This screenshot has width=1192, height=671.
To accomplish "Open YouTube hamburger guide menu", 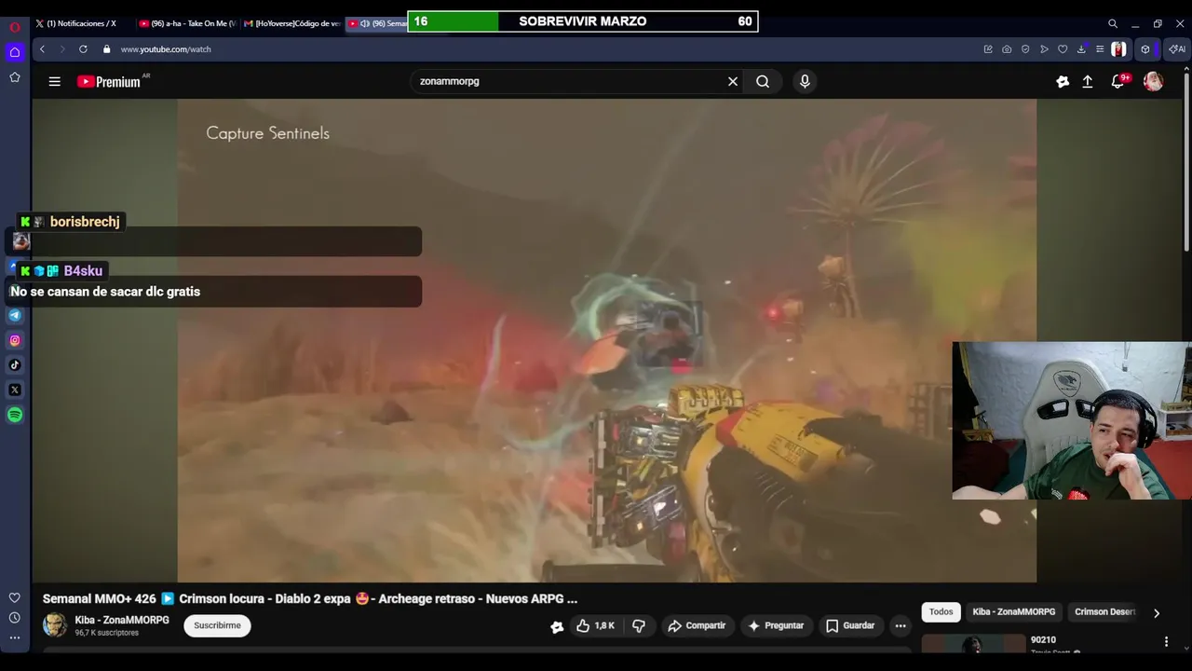I will pos(55,82).
